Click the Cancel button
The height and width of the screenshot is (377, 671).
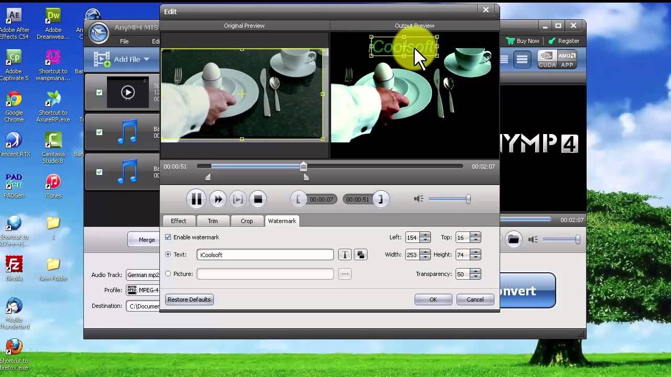tap(475, 300)
